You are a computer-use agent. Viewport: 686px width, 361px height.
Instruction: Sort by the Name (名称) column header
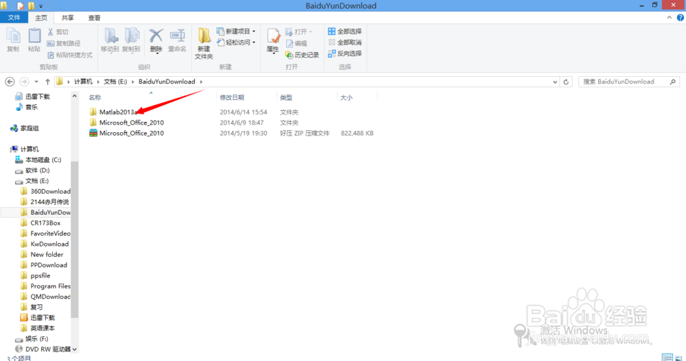(95, 97)
